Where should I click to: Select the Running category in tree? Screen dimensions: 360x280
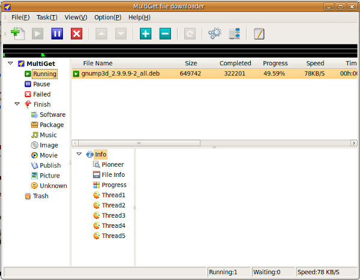point(45,74)
